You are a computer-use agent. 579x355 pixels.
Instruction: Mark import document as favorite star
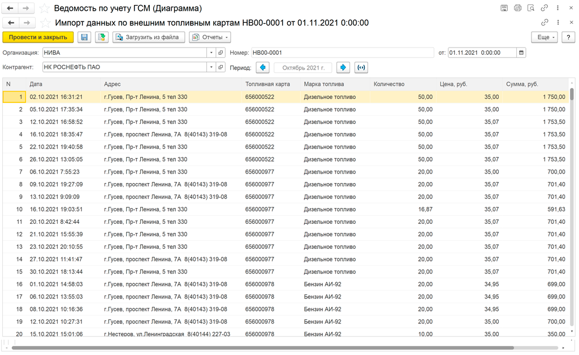(x=45, y=23)
